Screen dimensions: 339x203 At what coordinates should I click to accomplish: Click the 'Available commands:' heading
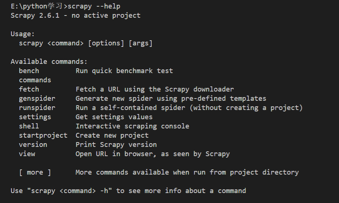(49, 62)
